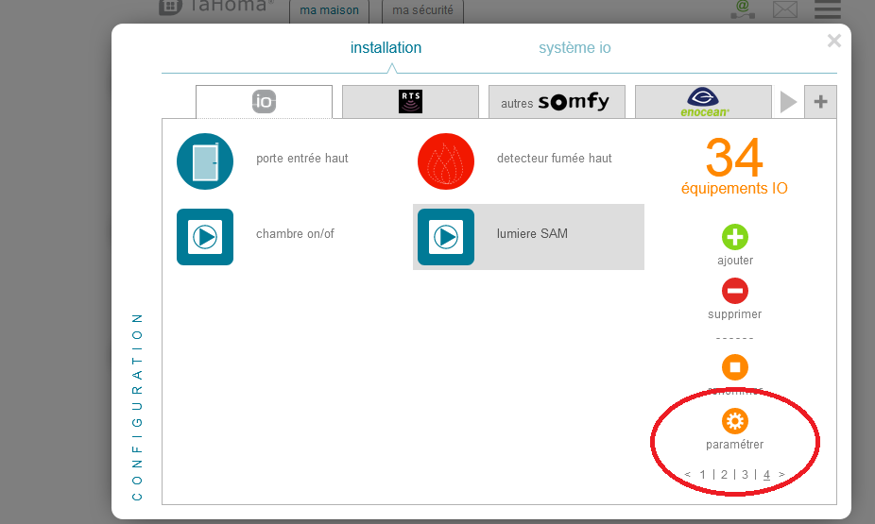Viewport: 875px width, 524px height.
Task: Switch to the EnOcean tab
Action: click(703, 102)
